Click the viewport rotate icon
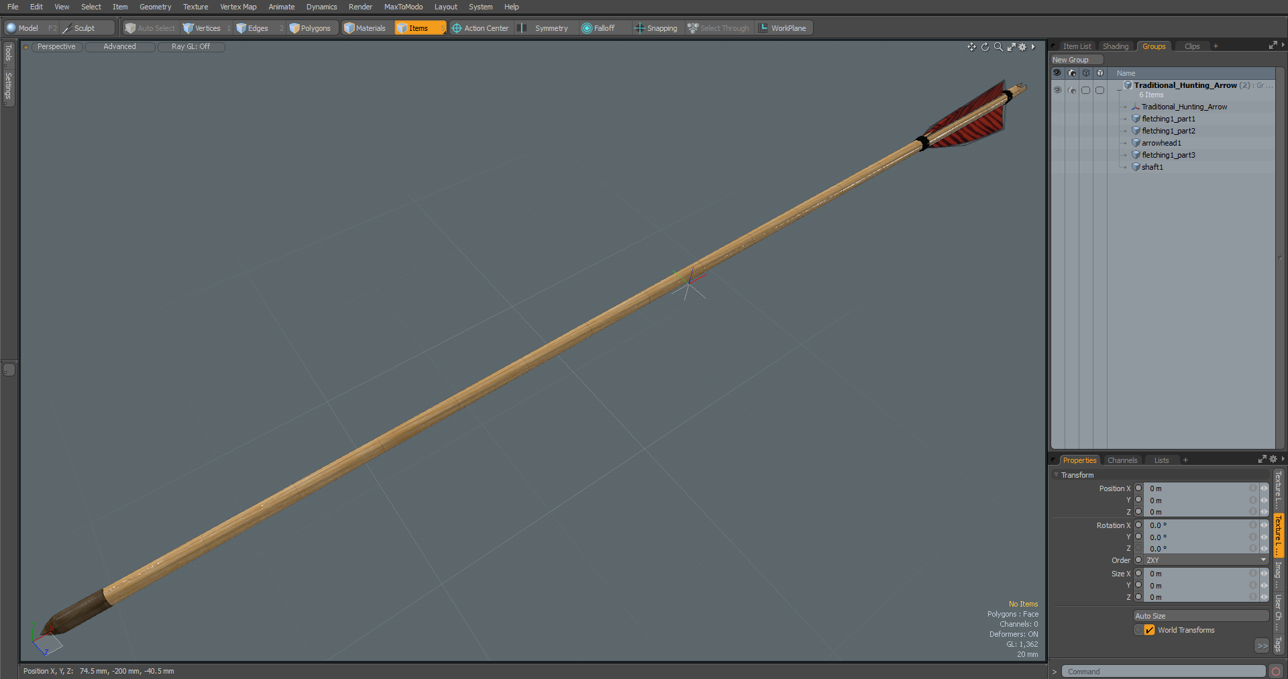Image resolution: width=1288 pixels, height=679 pixels. click(985, 47)
